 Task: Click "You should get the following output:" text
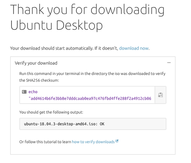click(x=51, y=112)
